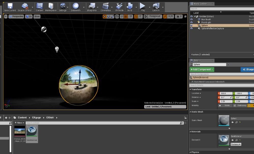Open the Marketplace from the toolbar
This screenshot has height=154, width=254.
[x=51, y=7]
